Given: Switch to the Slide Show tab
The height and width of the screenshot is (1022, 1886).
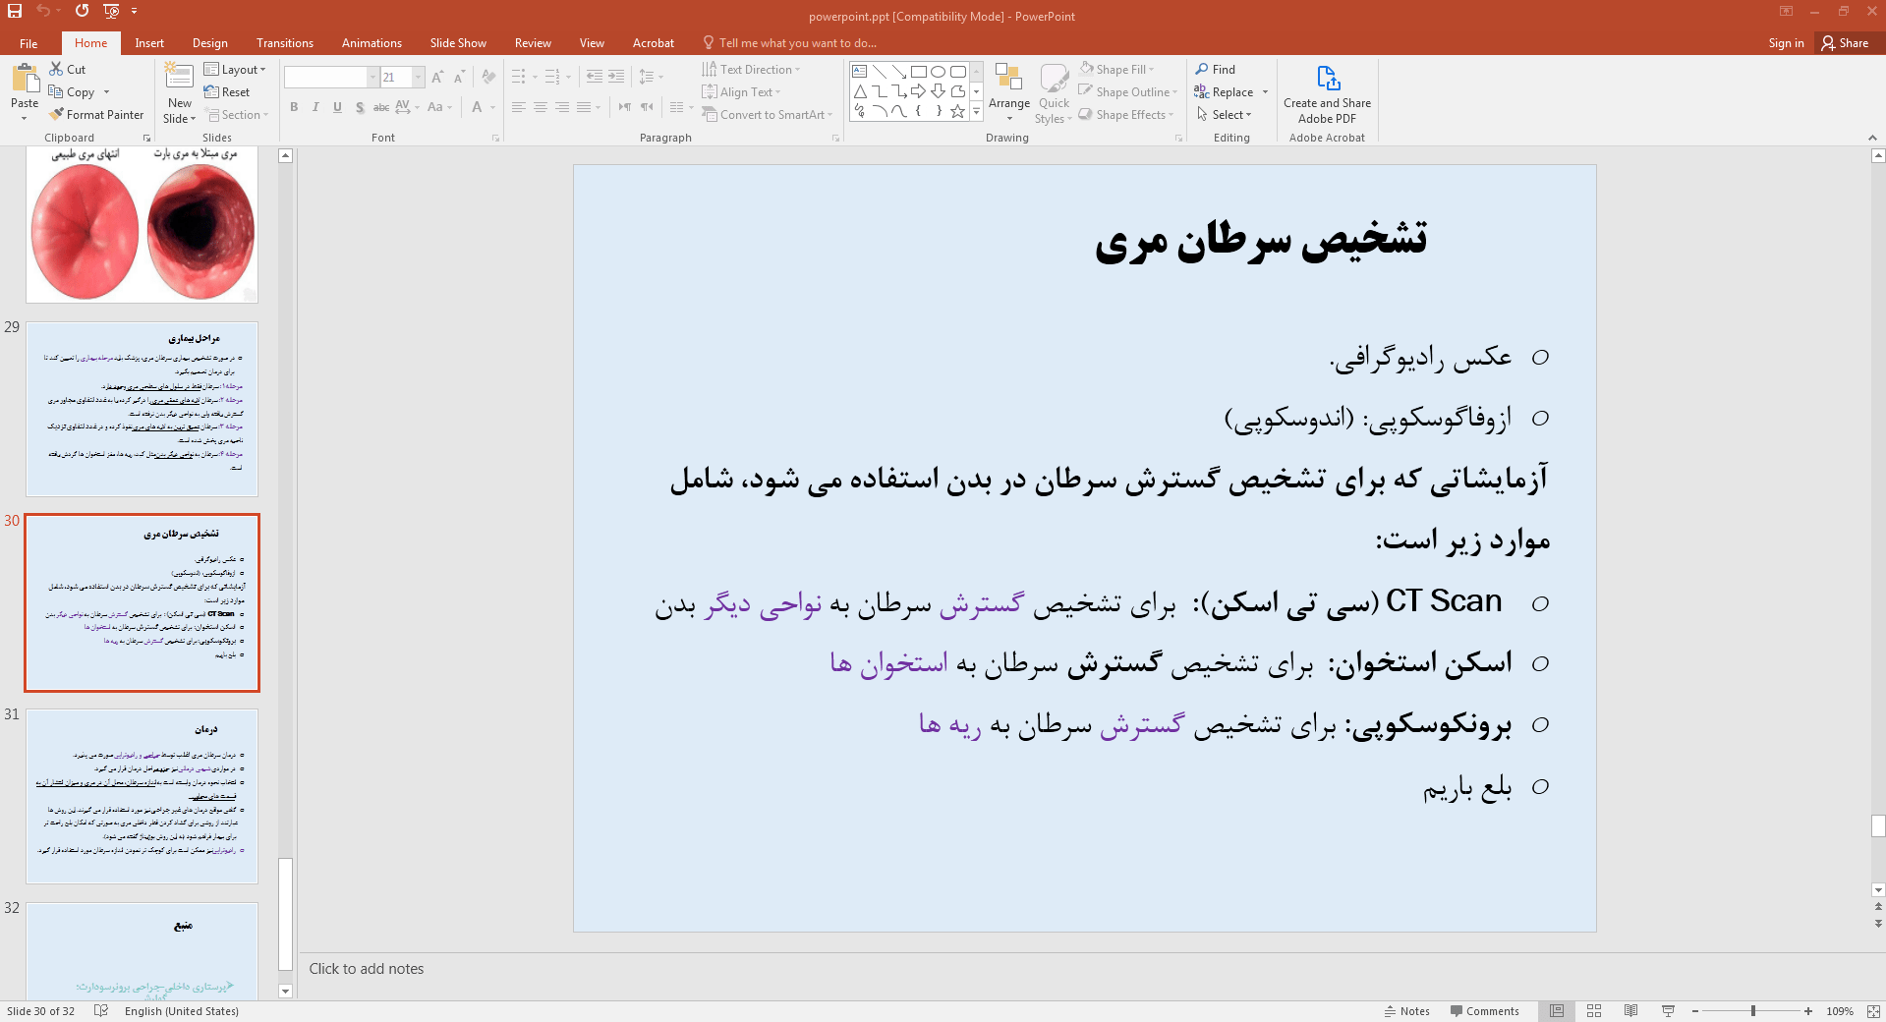Looking at the screenshot, I should 458,43.
